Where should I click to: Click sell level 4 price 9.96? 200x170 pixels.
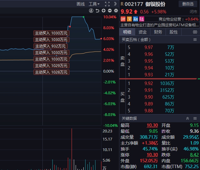click(x=149, y=54)
